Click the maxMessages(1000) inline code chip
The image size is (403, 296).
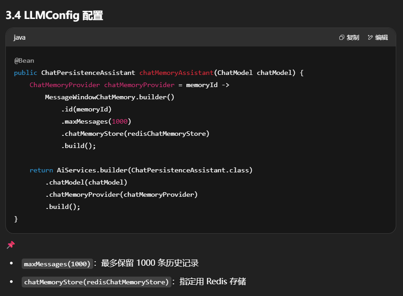(x=57, y=264)
